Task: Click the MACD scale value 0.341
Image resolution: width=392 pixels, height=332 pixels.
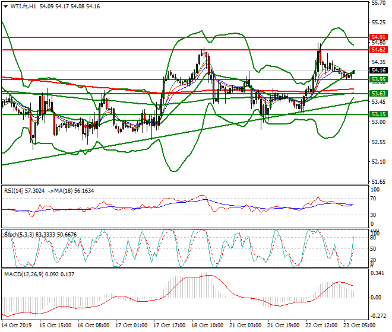Action: pos(377,273)
